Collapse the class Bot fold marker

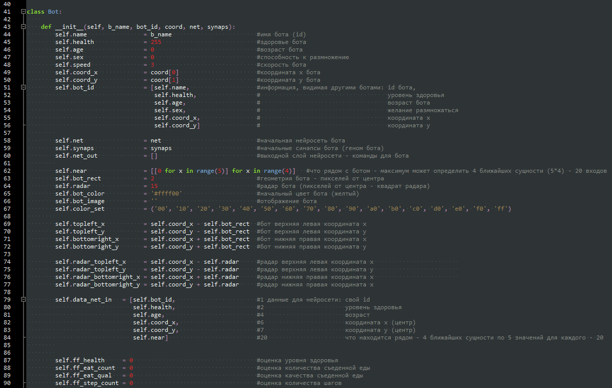pyautogui.click(x=24, y=12)
